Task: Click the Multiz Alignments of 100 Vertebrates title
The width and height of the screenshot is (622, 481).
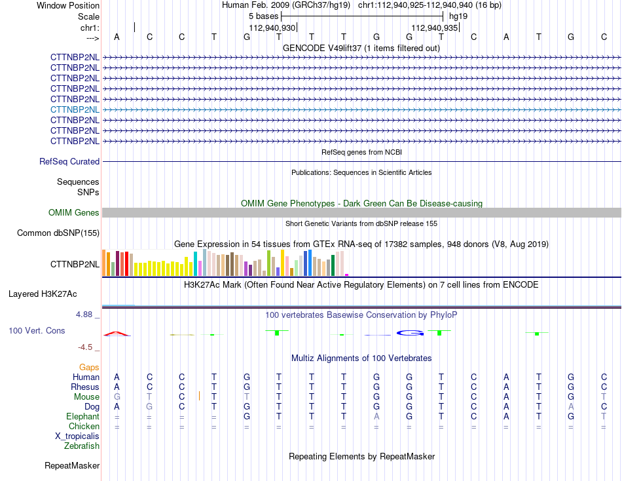Action: (361, 358)
